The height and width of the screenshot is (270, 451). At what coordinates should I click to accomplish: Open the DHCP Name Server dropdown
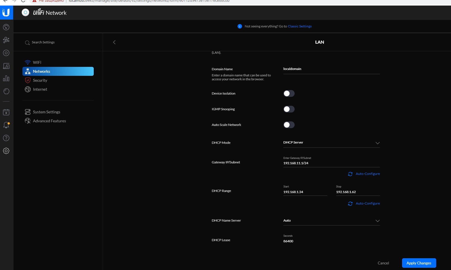(331, 221)
